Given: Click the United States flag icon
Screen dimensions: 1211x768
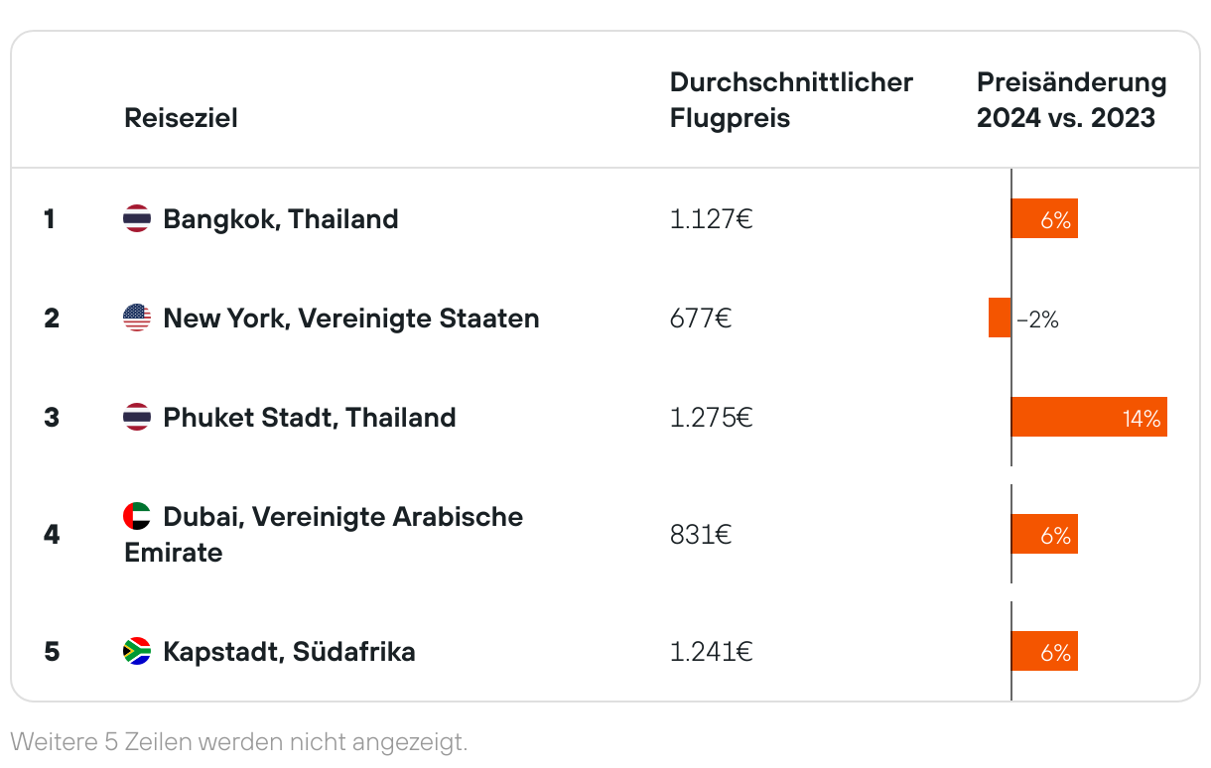Looking at the screenshot, I should click(x=137, y=318).
